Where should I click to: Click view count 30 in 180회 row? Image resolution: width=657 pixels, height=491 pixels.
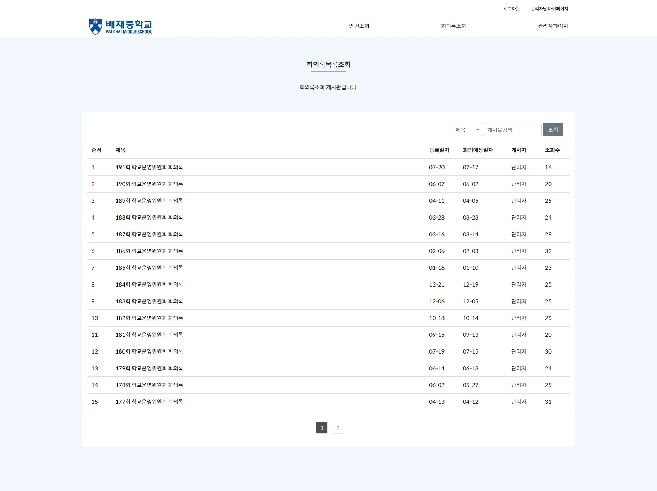[x=548, y=351]
